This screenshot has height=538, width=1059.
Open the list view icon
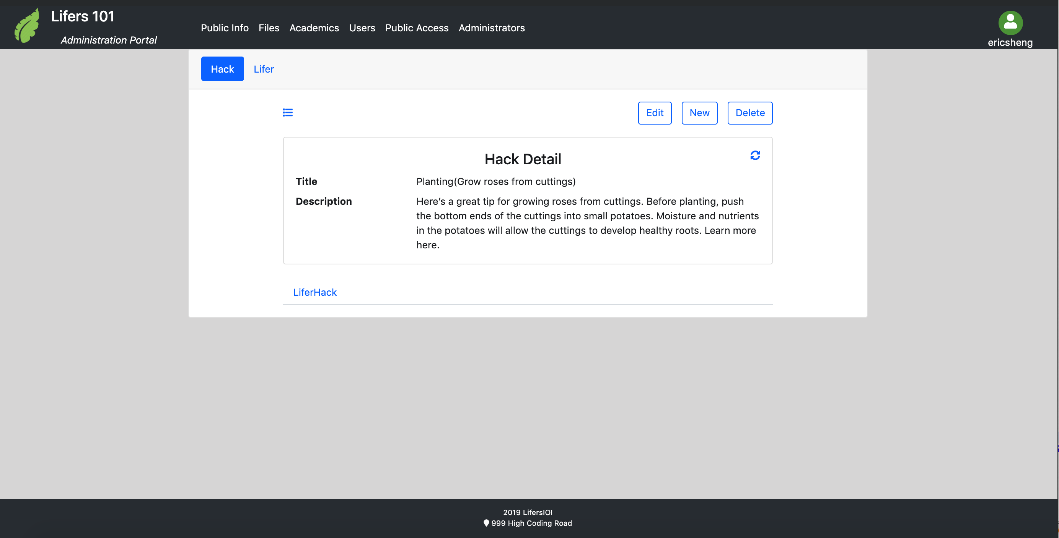click(287, 112)
